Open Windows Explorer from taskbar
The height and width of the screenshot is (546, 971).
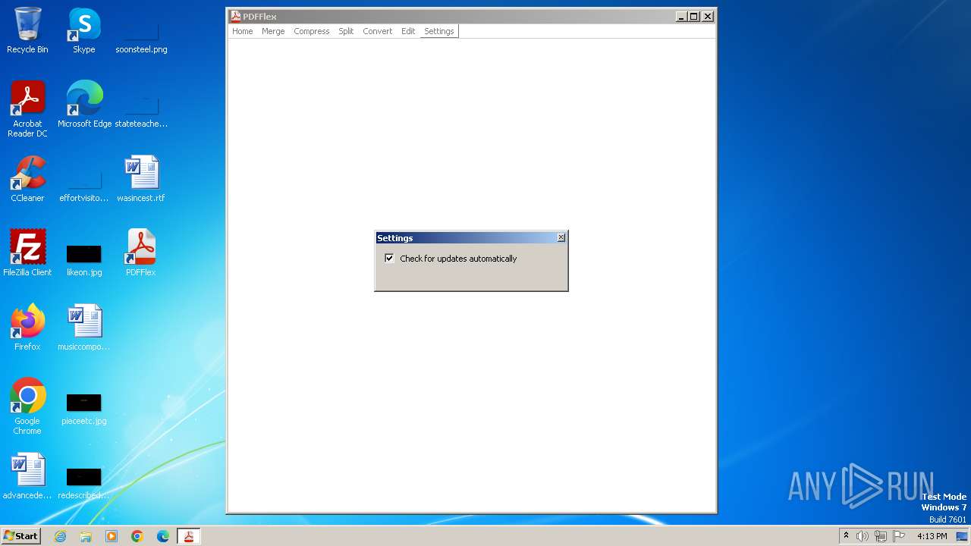(86, 536)
